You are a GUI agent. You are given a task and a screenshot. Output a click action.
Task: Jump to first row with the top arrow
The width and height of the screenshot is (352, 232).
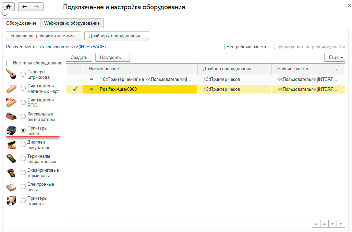tap(316, 224)
